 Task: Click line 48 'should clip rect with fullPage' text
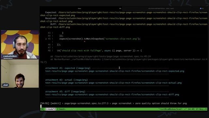click(81, 50)
